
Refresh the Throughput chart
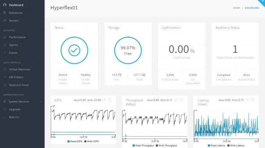point(176,100)
